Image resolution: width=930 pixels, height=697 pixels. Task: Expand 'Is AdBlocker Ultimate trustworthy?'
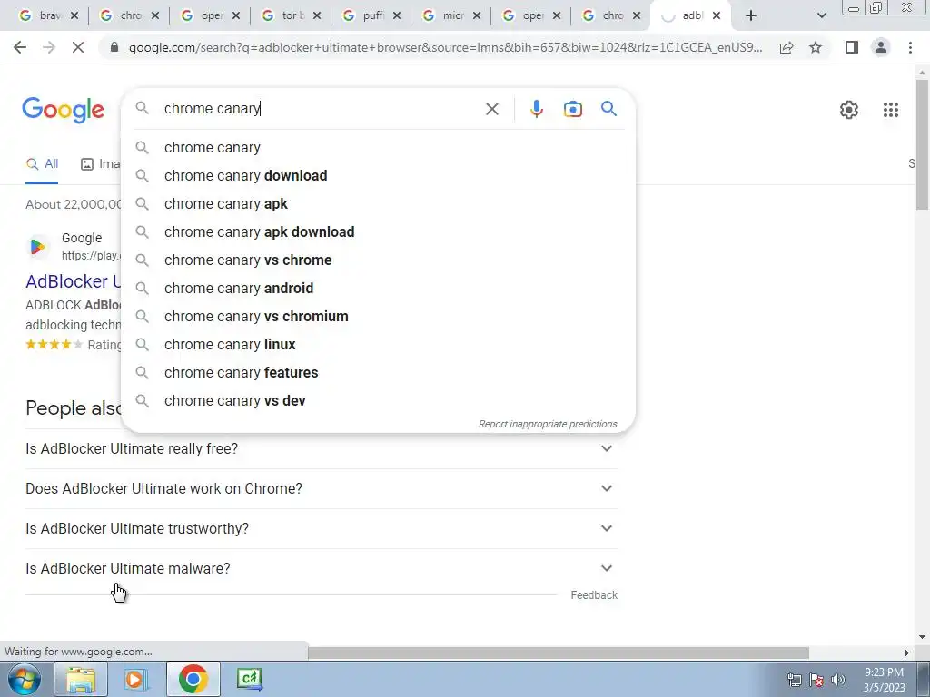(321, 528)
